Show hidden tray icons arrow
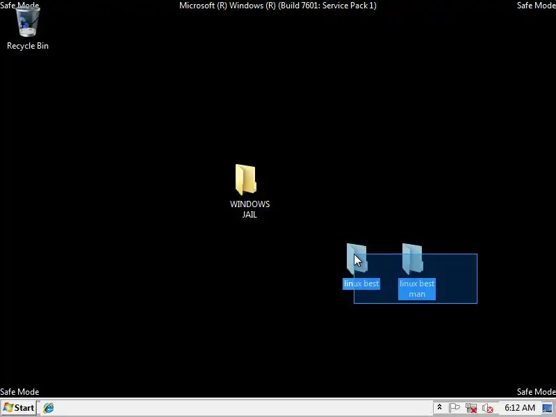556x417 pixels. point(439,407)
